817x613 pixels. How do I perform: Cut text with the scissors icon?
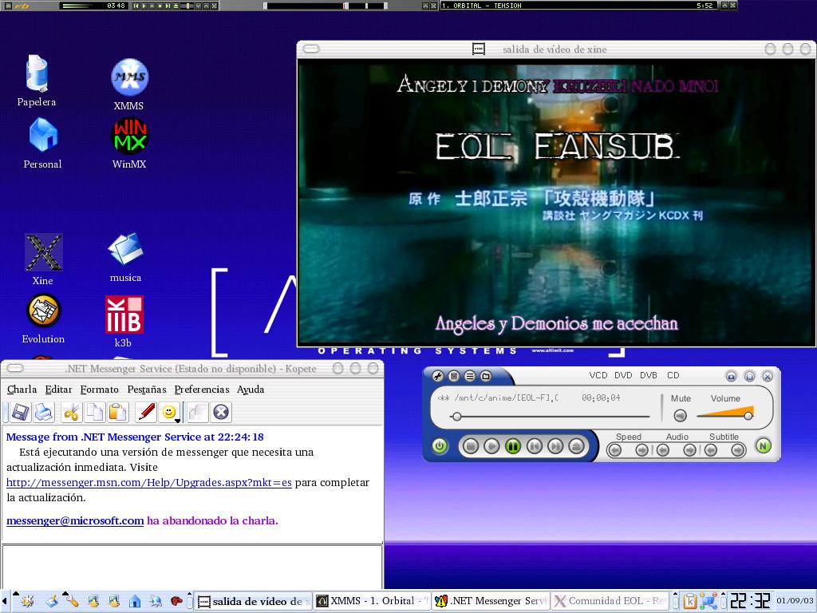pyautogui.click(x=71, y=413)
